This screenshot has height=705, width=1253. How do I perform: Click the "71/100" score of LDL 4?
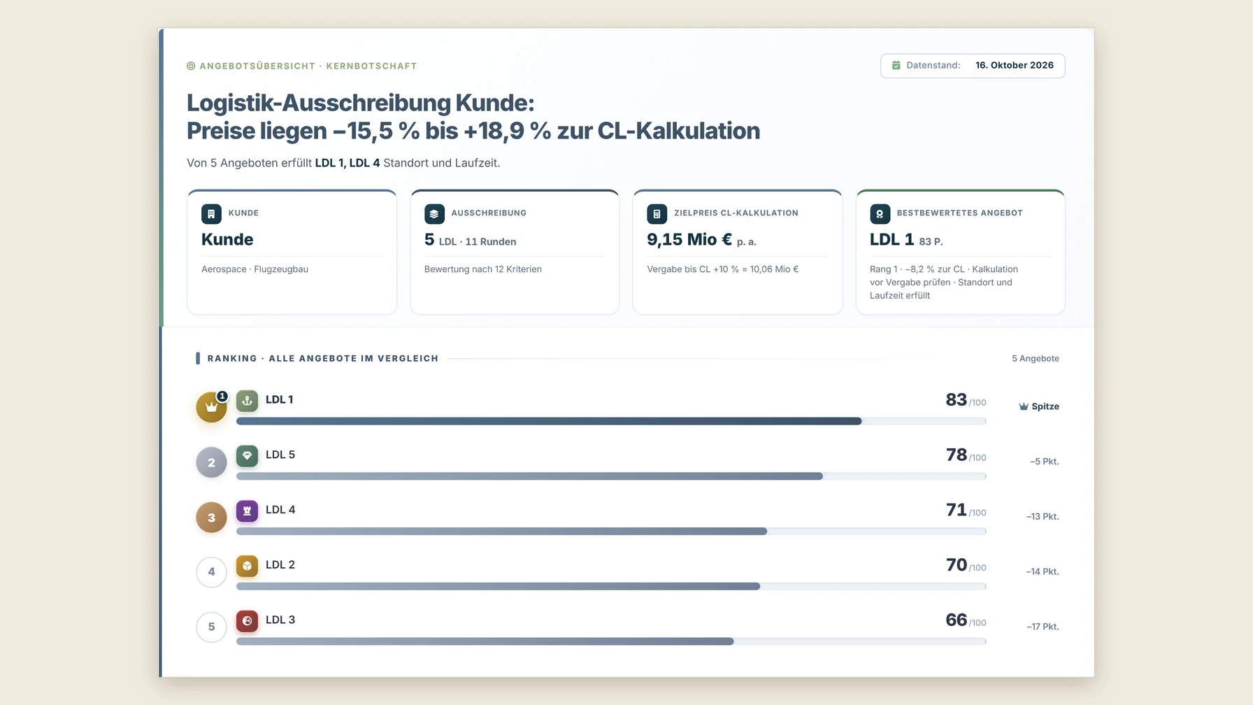[x=966, y=511]
